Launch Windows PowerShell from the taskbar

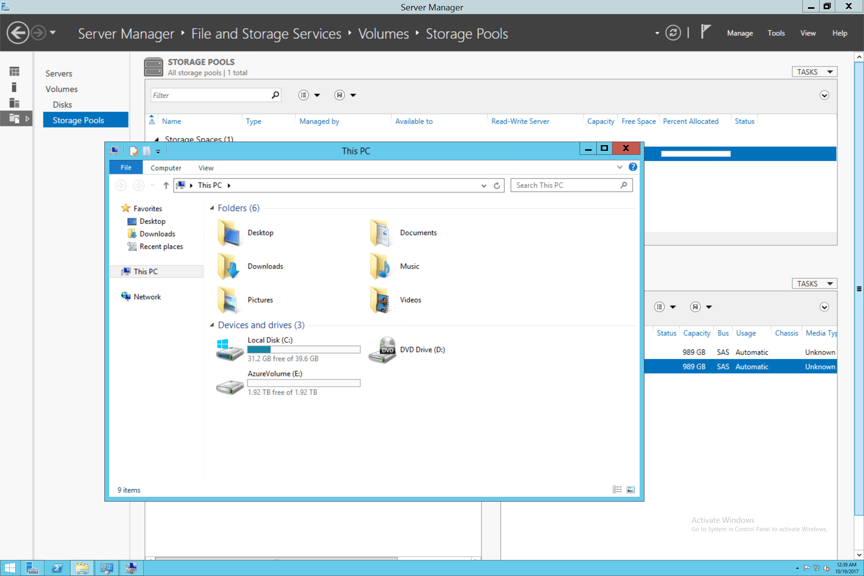click(x=57, y=568)
